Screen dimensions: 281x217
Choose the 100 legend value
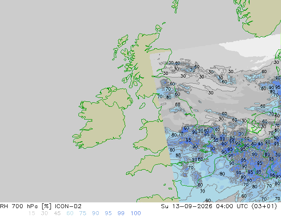pyautogui.click(x=136, y=213)
